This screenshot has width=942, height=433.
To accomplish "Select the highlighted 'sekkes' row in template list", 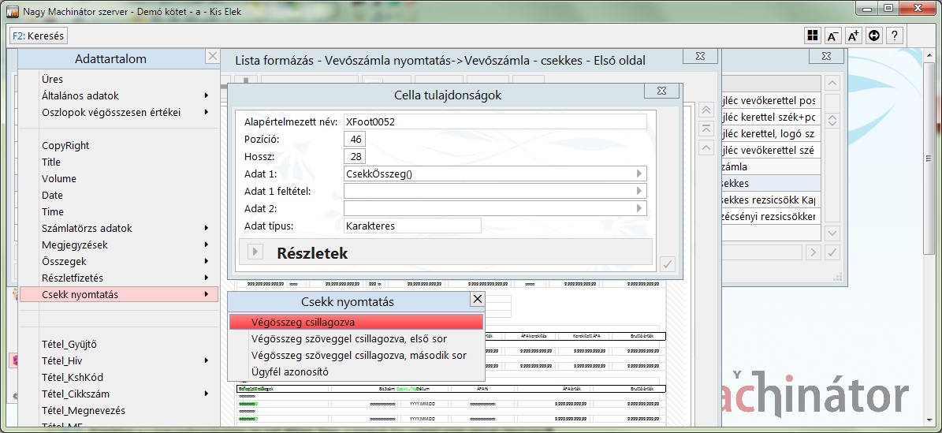I will tap(772, 183).
